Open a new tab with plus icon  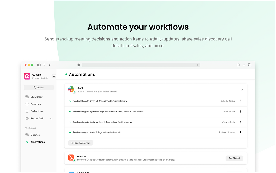[x=244, y=65]
